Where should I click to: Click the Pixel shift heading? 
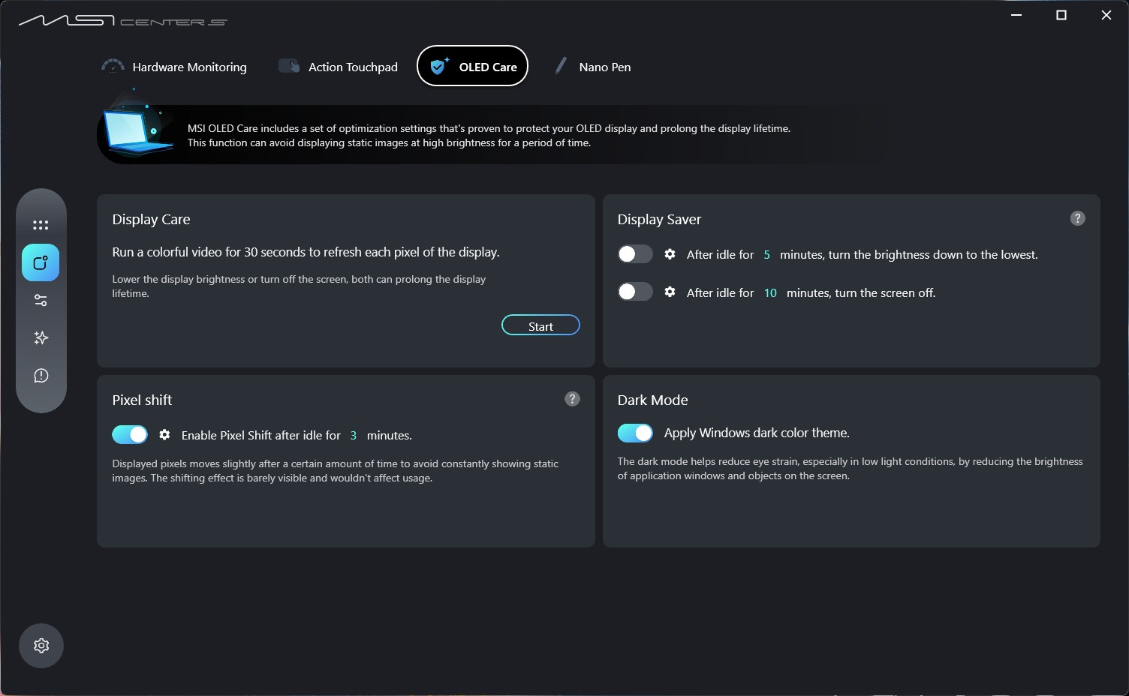[142, 400]
